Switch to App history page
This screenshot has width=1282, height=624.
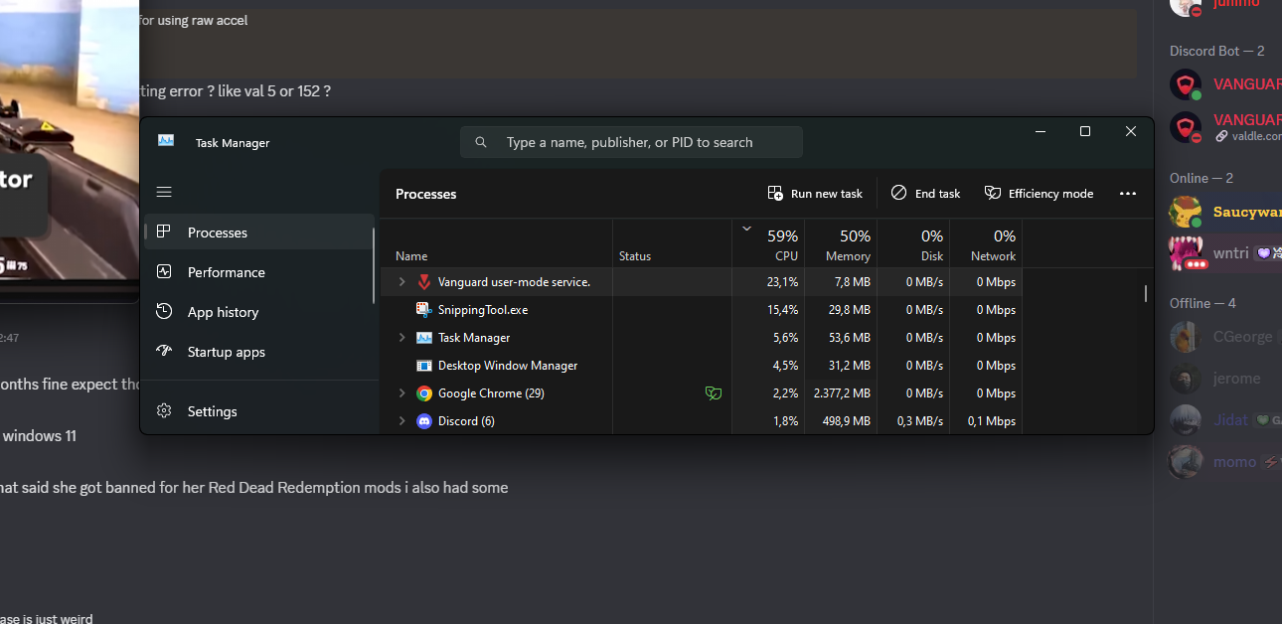(223, 312)
